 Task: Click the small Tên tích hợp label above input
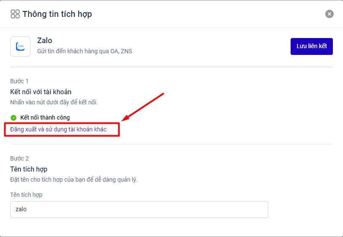(x=26, y=195)
